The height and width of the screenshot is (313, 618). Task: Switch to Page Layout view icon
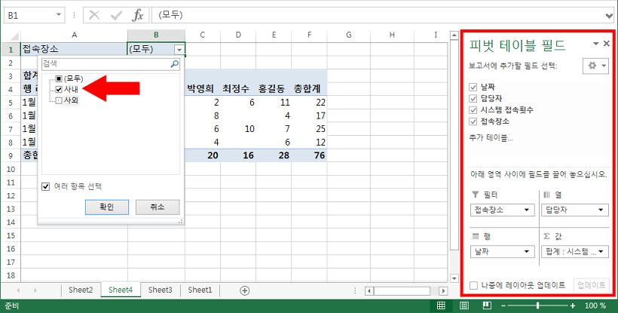point(464,305)
